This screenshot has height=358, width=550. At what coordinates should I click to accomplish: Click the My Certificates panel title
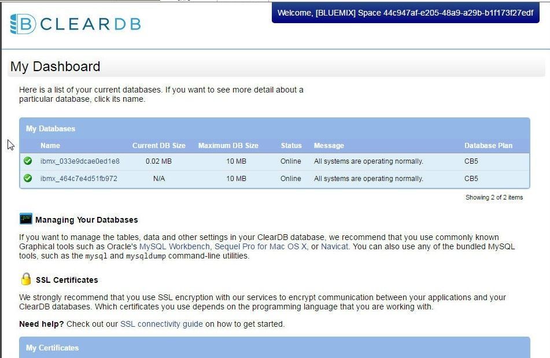52,348
